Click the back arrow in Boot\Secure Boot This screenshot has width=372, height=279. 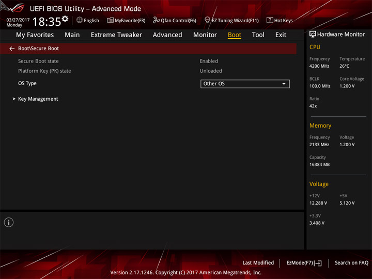(x=12, y=49)
